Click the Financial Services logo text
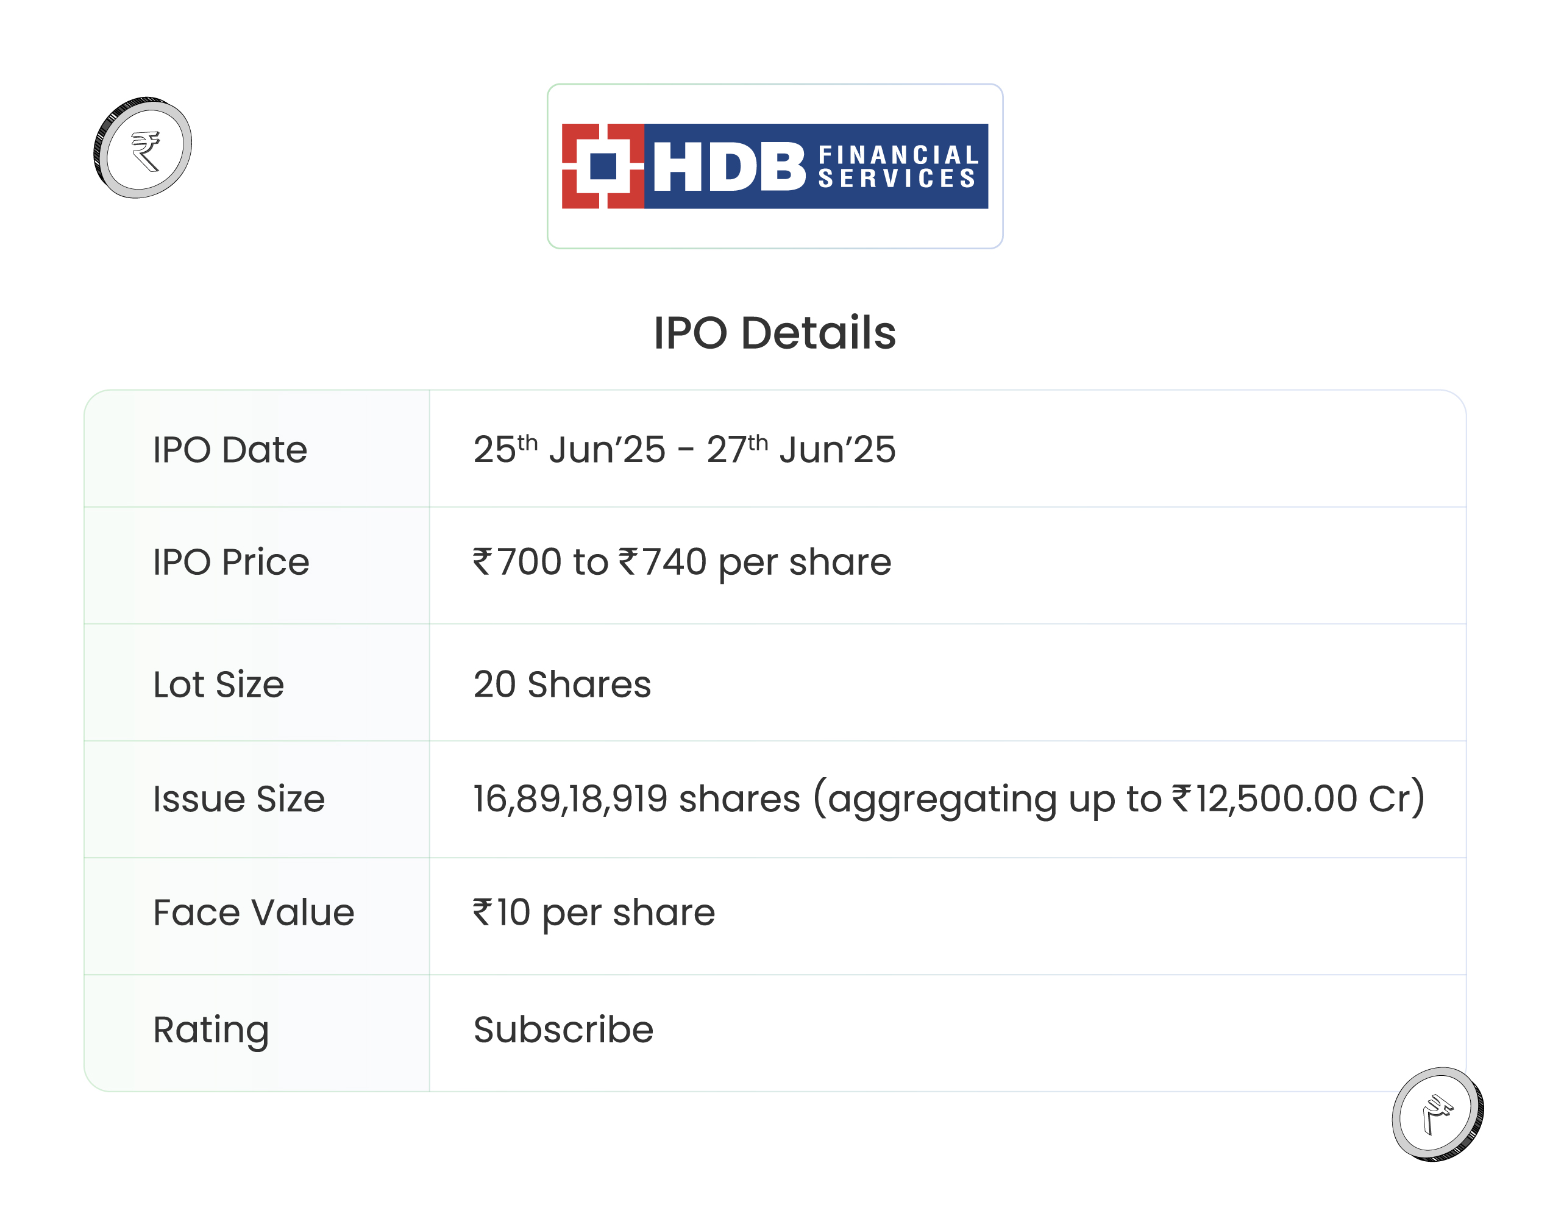 click(x=897, y=166)
